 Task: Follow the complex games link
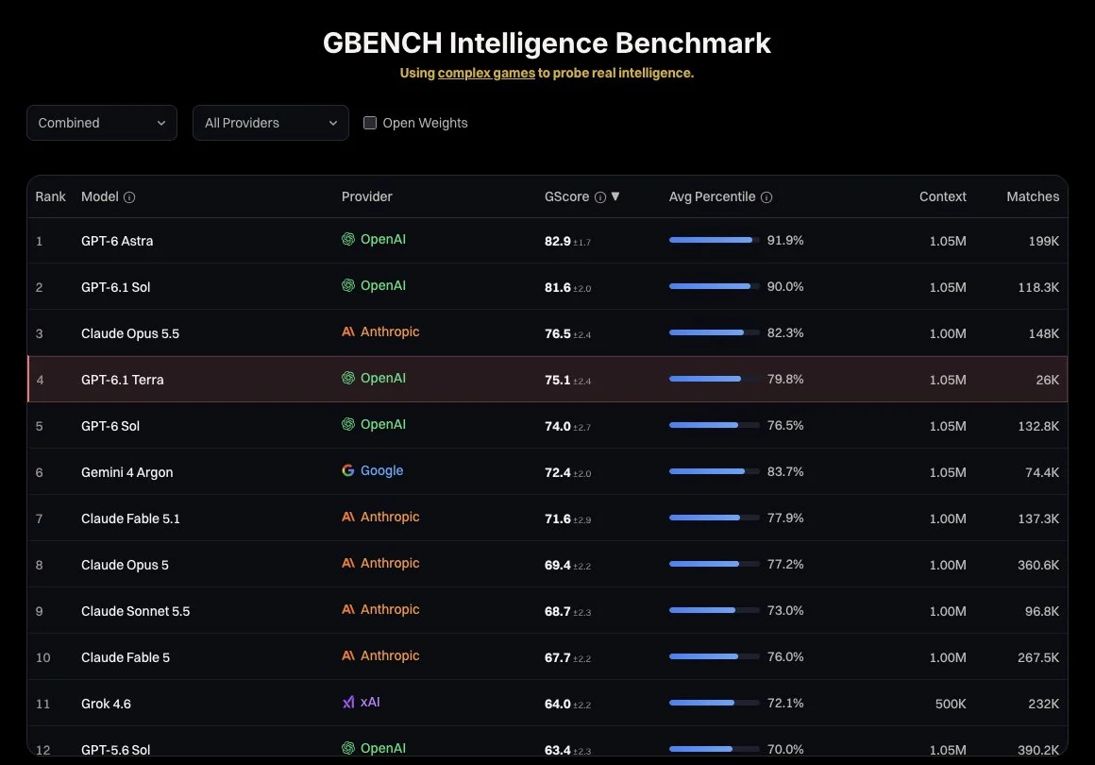click(486, 73)
